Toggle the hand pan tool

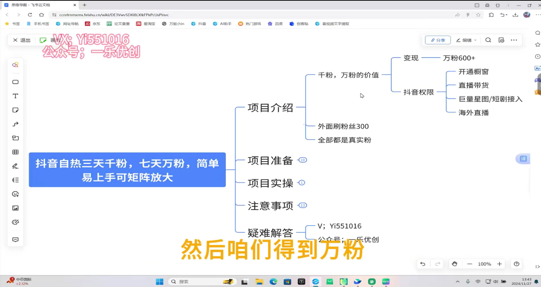coord(455,264)
